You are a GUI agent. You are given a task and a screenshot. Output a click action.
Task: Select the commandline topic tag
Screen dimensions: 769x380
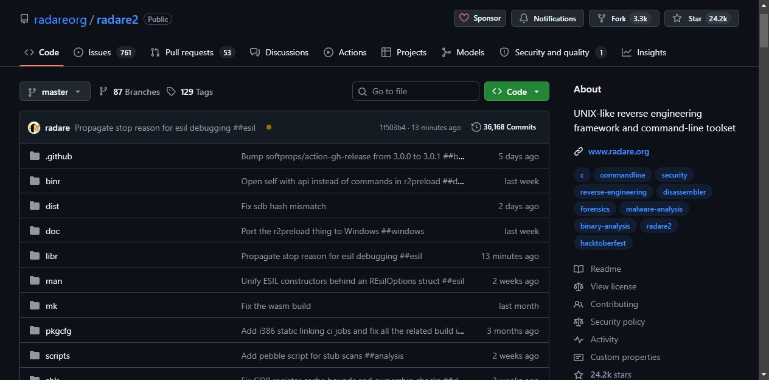(x=622, y=175)
